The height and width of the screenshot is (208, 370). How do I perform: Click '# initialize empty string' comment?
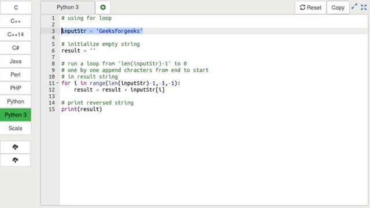pos(101,44)
